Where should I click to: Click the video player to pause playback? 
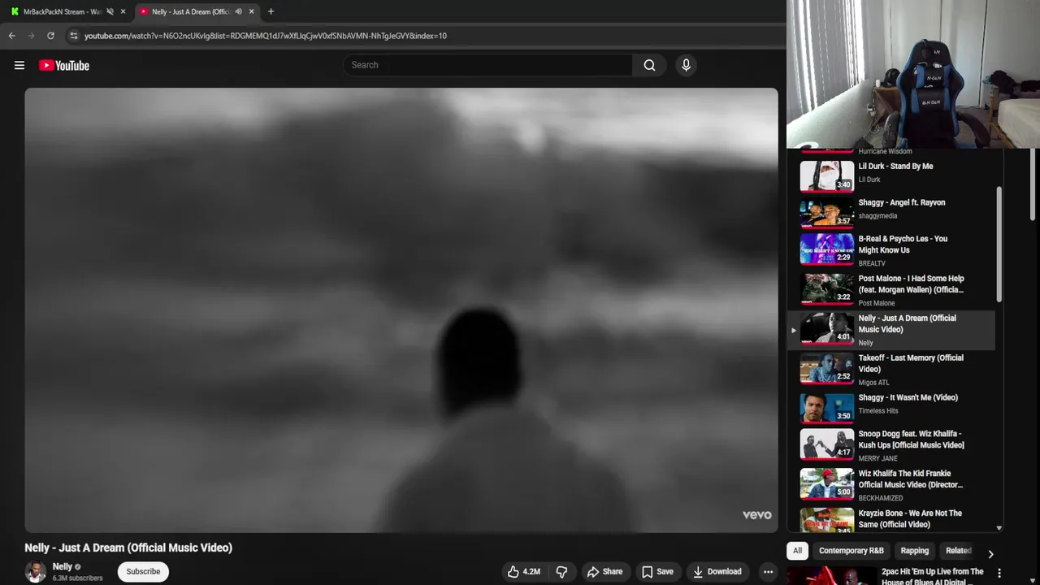coord(401,310)
